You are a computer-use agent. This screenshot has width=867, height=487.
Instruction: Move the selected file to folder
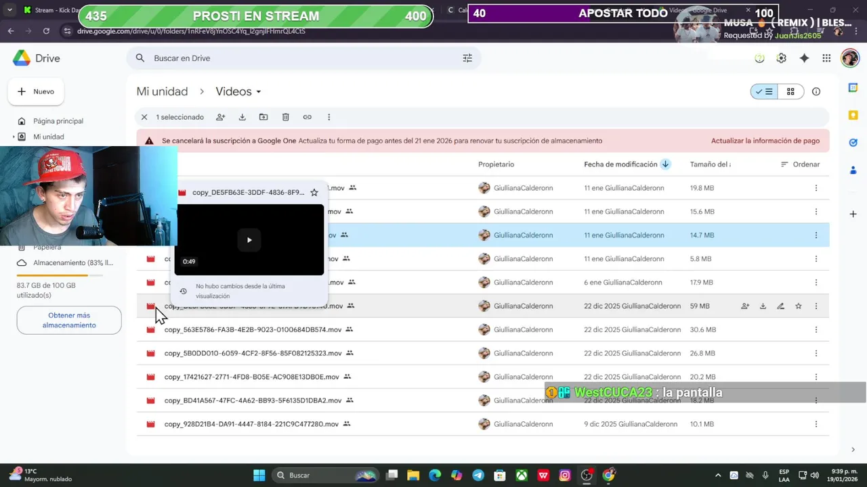(x=263, y=117)
